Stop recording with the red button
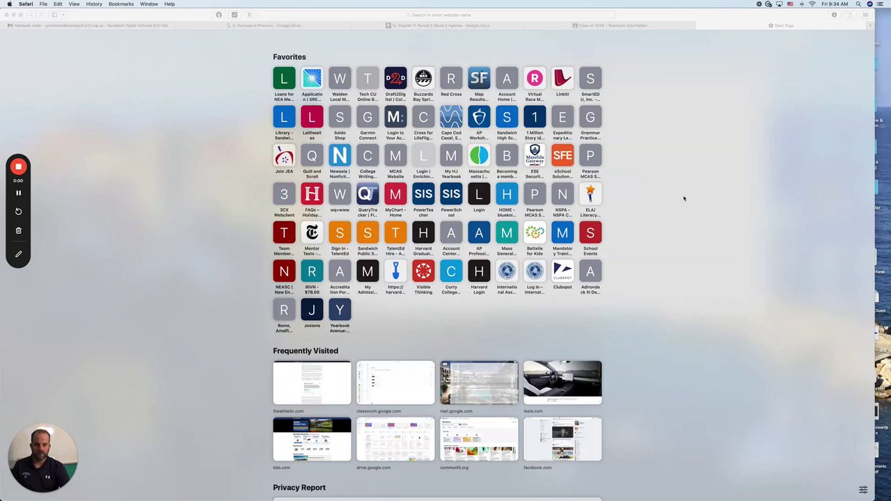This screenshot has width=891, height=501. click(x=19, y=167)
